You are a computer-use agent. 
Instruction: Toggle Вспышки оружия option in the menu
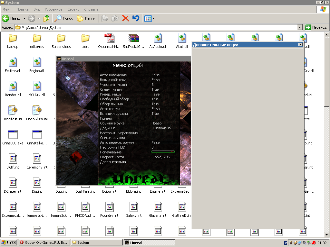pyautogui.click(x=114, y=114)
